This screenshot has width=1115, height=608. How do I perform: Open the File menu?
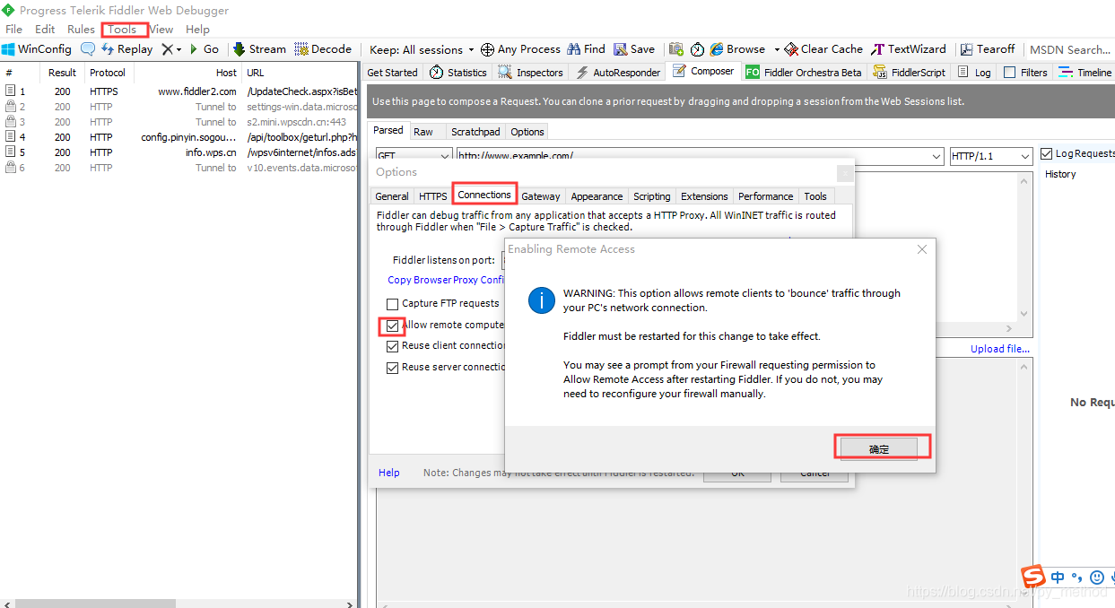(14, 30)
